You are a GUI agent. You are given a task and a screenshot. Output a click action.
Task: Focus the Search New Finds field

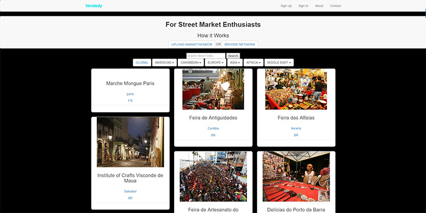(206, 56)
